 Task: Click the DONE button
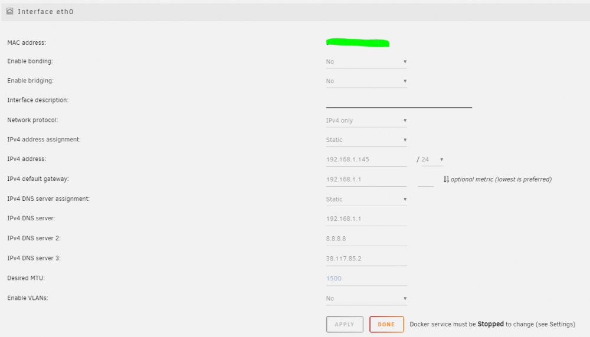pos(386,324)
